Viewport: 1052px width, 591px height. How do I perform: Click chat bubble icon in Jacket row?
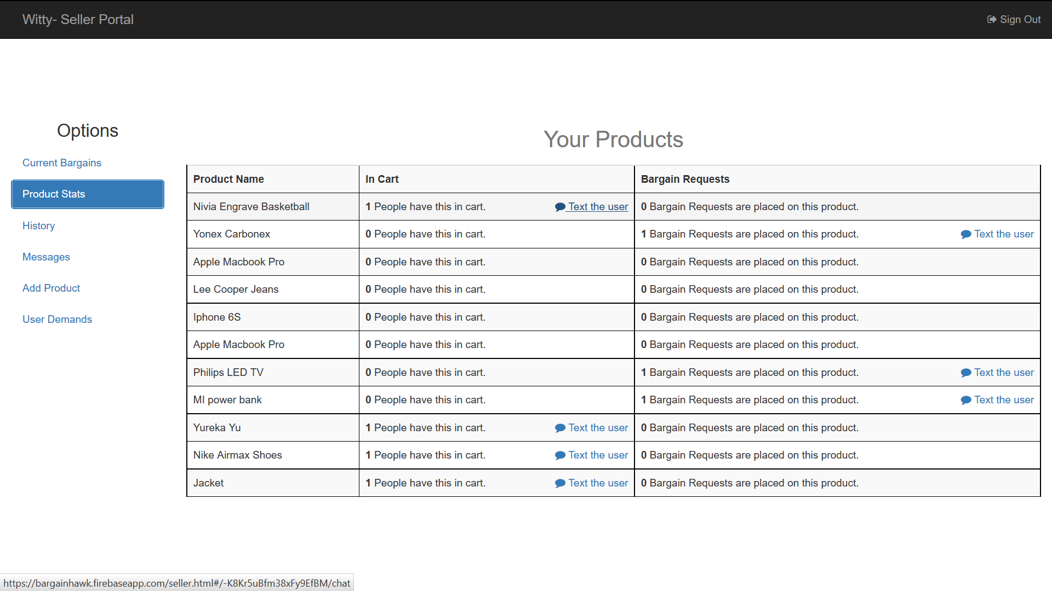(x=560, y=484)
